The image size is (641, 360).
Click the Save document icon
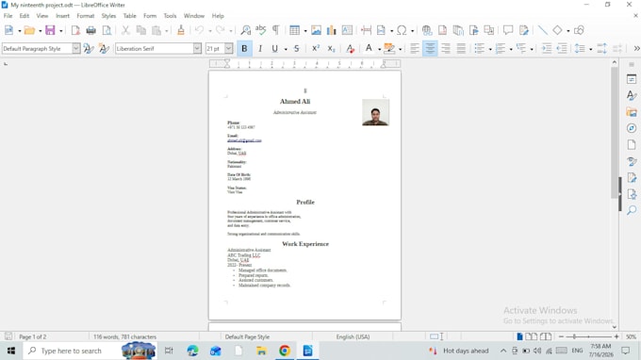(x=50, y=30)
